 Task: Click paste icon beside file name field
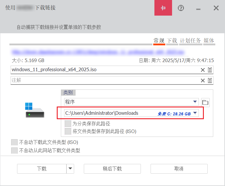210,70
